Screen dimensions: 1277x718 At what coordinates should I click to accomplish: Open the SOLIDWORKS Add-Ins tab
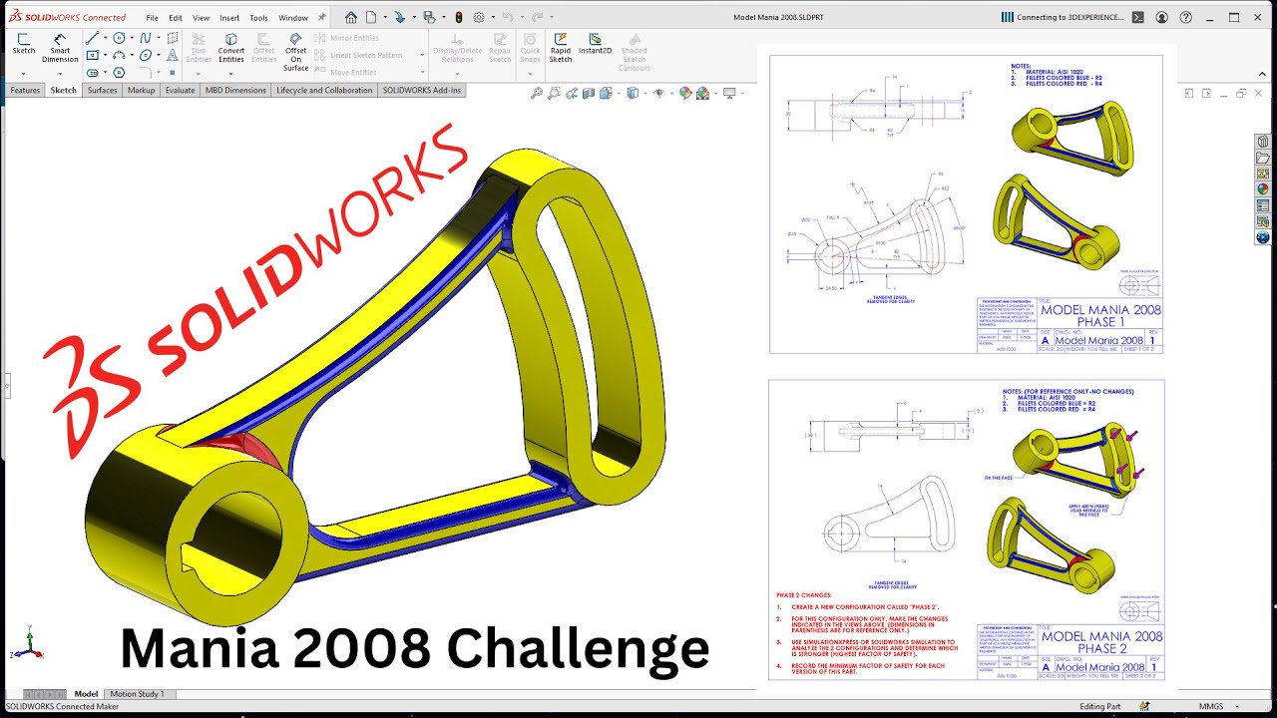click(x=422, y=90)
